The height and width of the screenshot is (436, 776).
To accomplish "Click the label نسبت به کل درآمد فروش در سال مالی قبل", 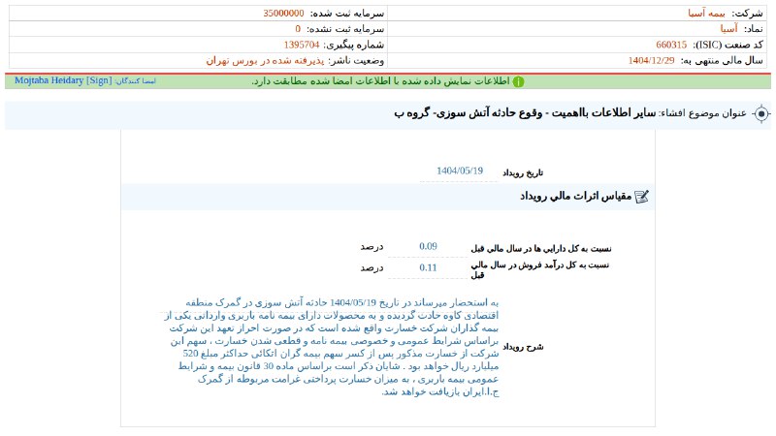I will coord(540,270).
